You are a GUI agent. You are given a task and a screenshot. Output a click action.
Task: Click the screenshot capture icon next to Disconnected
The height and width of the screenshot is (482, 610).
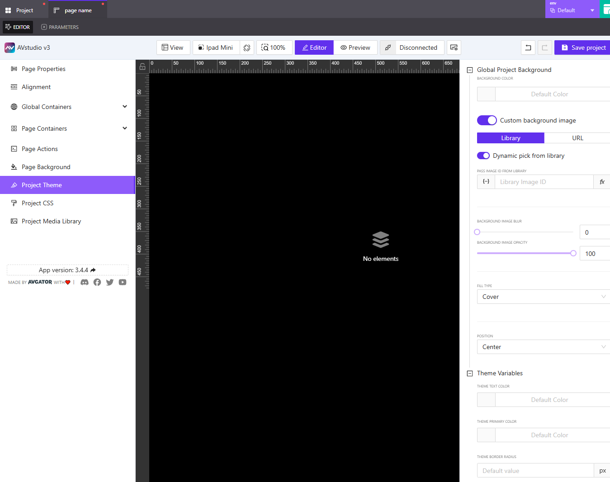454,47
